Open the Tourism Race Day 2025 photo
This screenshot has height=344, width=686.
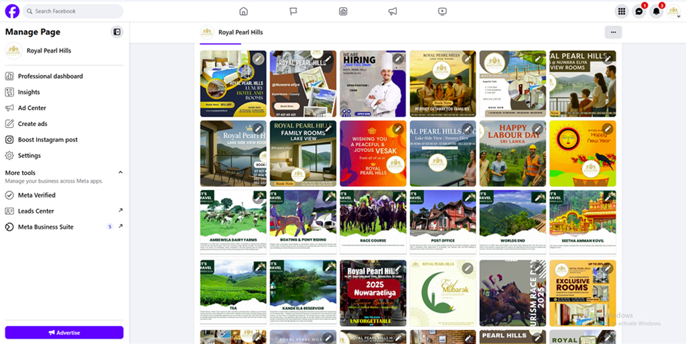pyautogui.click(x=512, y=293)
